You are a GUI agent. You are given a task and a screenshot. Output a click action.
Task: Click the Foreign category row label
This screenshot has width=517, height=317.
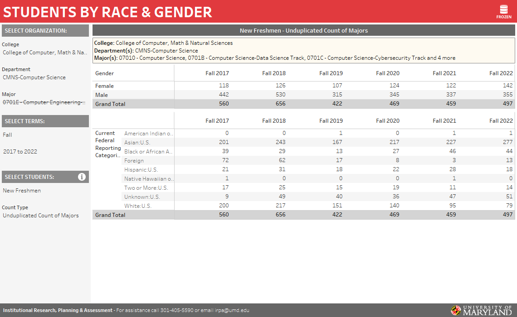(134, 161)
